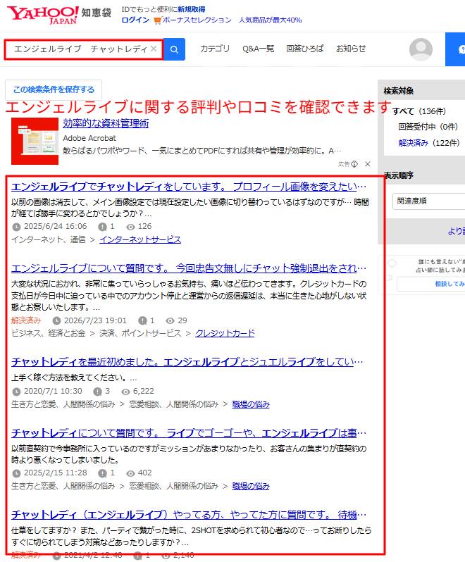Click この検索条件を保存する button

(x=54, y=89)
